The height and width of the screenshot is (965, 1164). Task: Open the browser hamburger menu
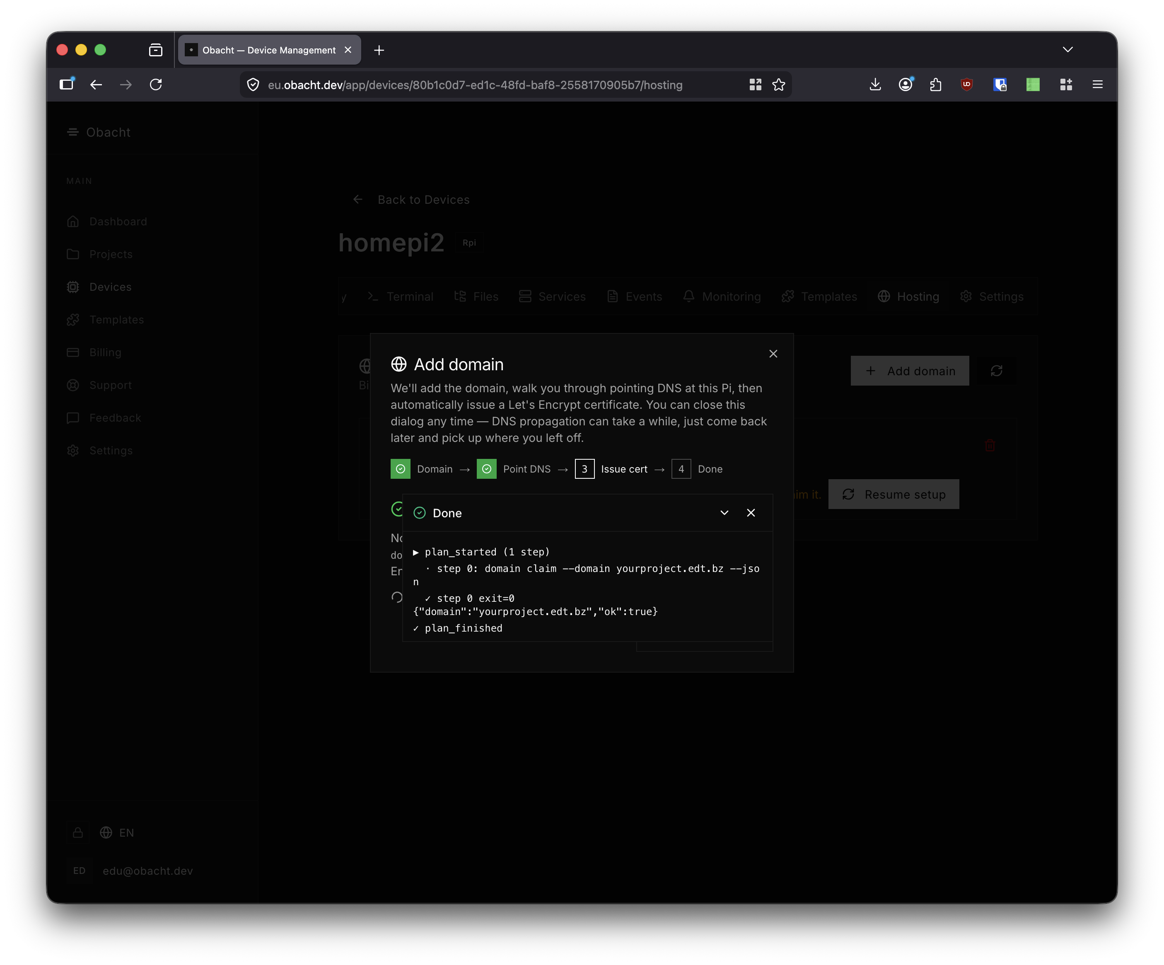1097,84
